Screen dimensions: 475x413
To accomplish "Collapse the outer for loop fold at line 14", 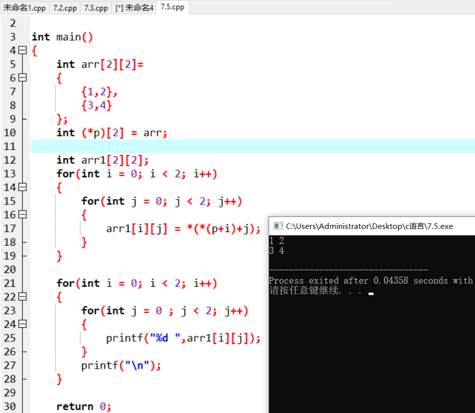I will [x=22, y=187].
